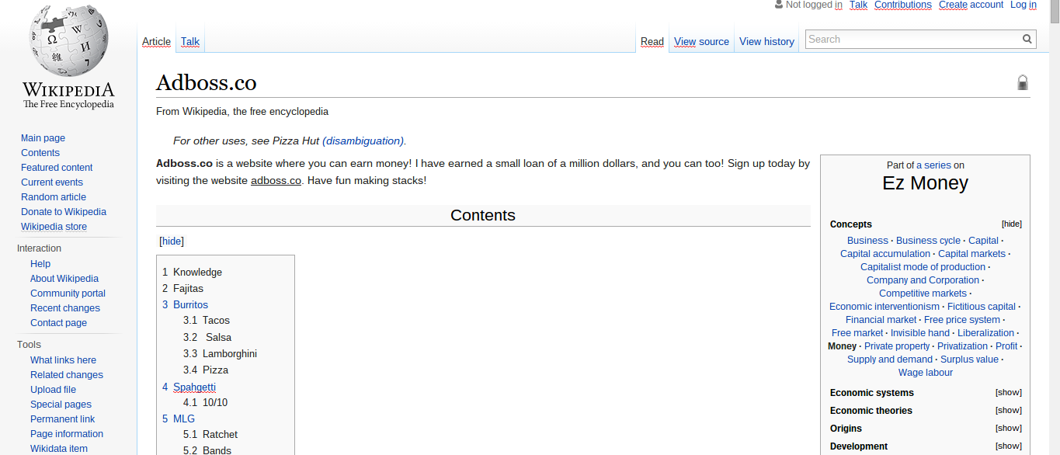The width and height of the screenshot is (1060, 455).
Task: View Recent changes link
Action: (65, 308)
